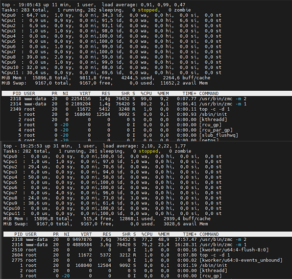Click the [slub_flushwq] command

tap(219, 135)
